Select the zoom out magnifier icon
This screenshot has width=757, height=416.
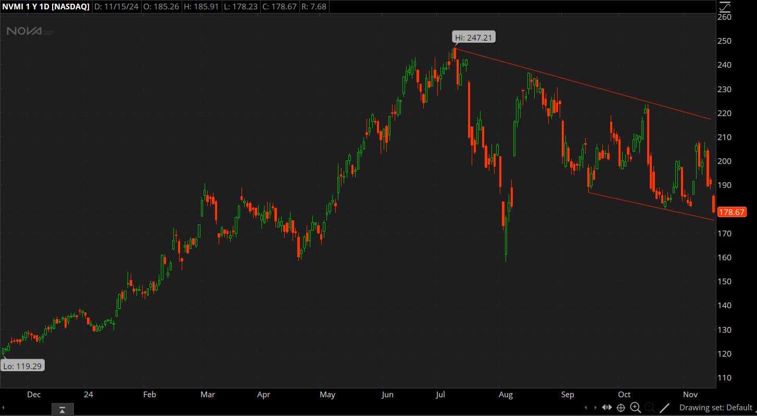tap(650, 408)
